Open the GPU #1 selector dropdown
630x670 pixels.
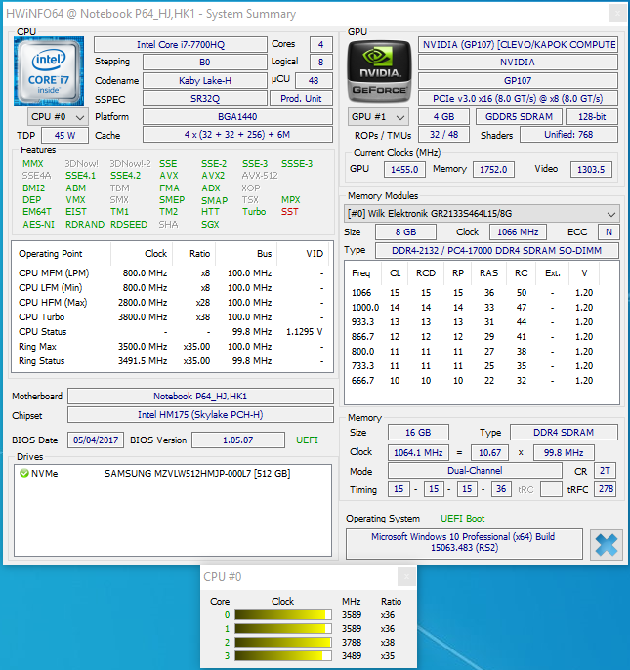tap(378, 116)
